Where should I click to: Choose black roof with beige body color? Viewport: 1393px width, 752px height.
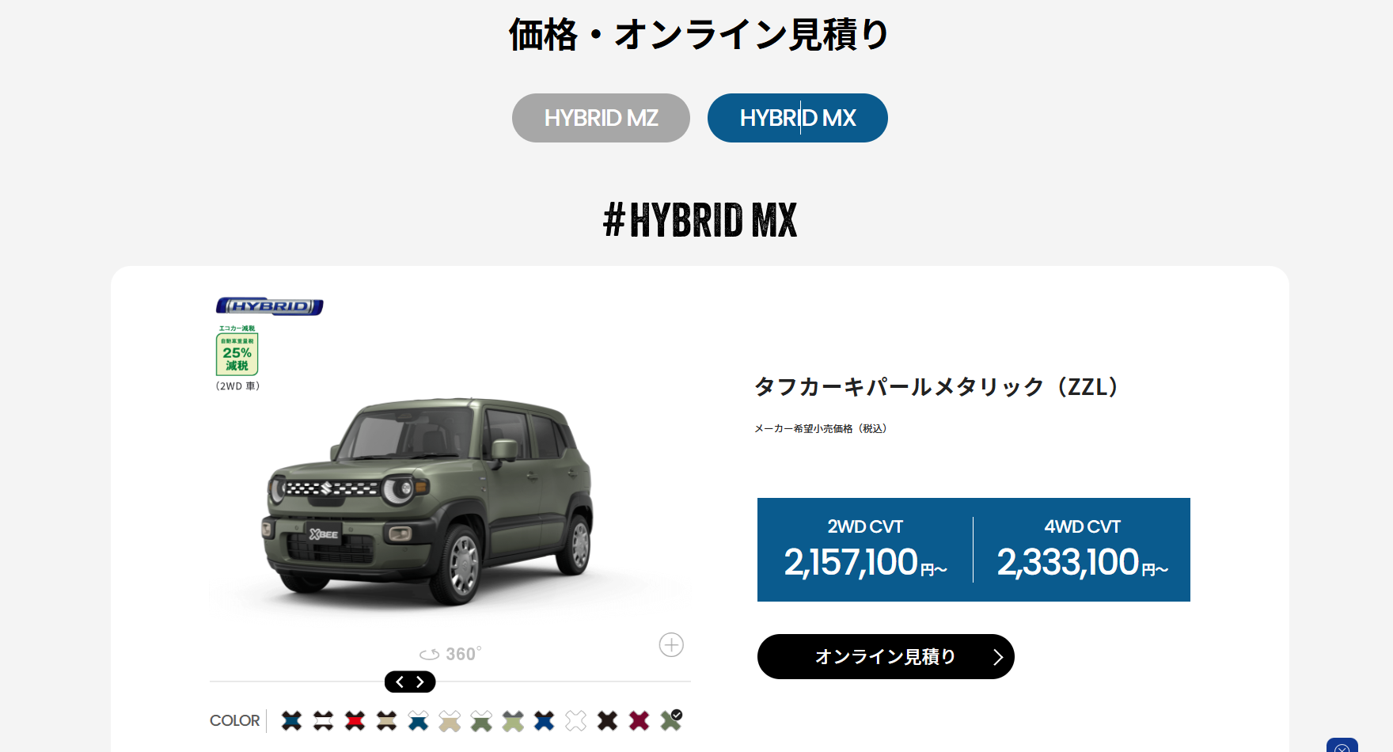(x=386, y=720)
